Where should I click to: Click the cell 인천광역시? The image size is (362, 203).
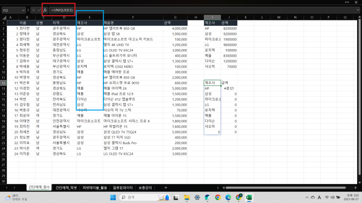click(x=64, y=121)
